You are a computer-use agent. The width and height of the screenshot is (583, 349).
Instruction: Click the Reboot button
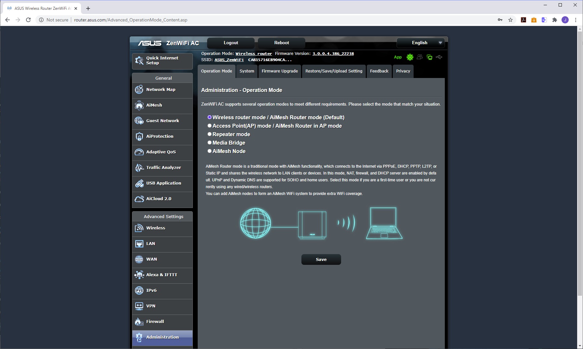282,43
